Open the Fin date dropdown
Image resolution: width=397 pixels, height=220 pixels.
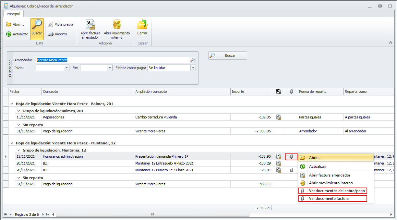[110, 68]
